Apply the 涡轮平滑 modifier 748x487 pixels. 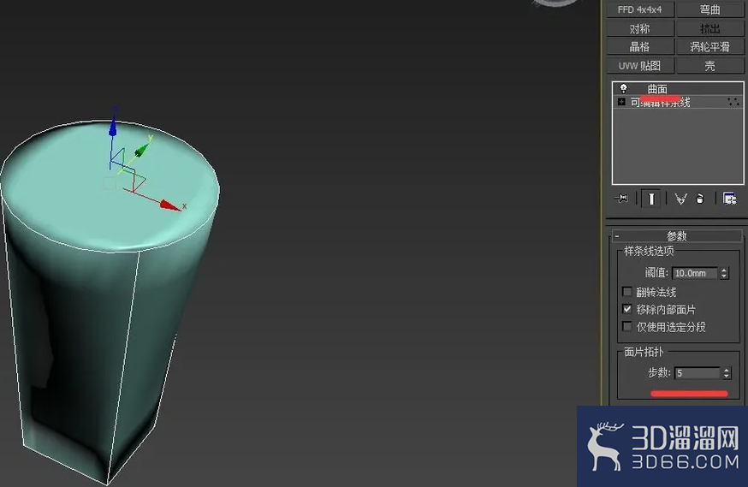point(709,47)
